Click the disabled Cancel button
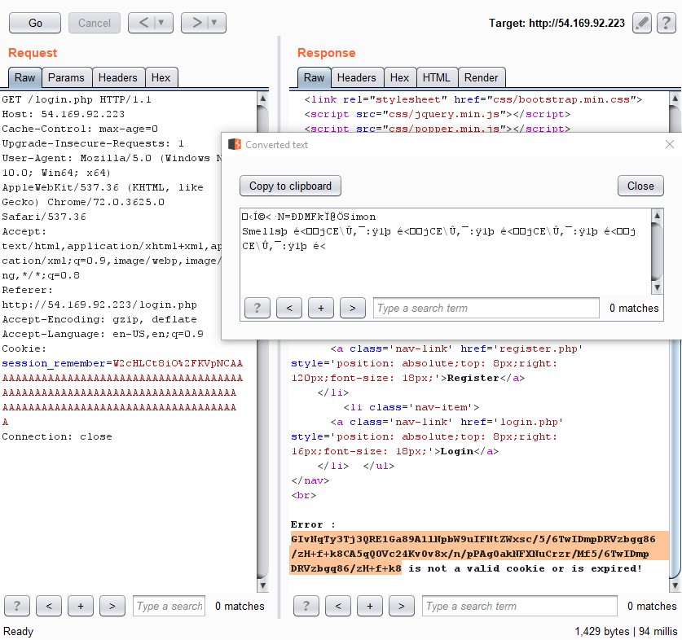 coord(95,23)
